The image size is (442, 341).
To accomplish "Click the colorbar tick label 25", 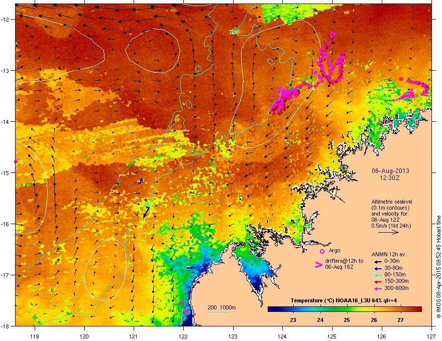I will click(347, 320).
